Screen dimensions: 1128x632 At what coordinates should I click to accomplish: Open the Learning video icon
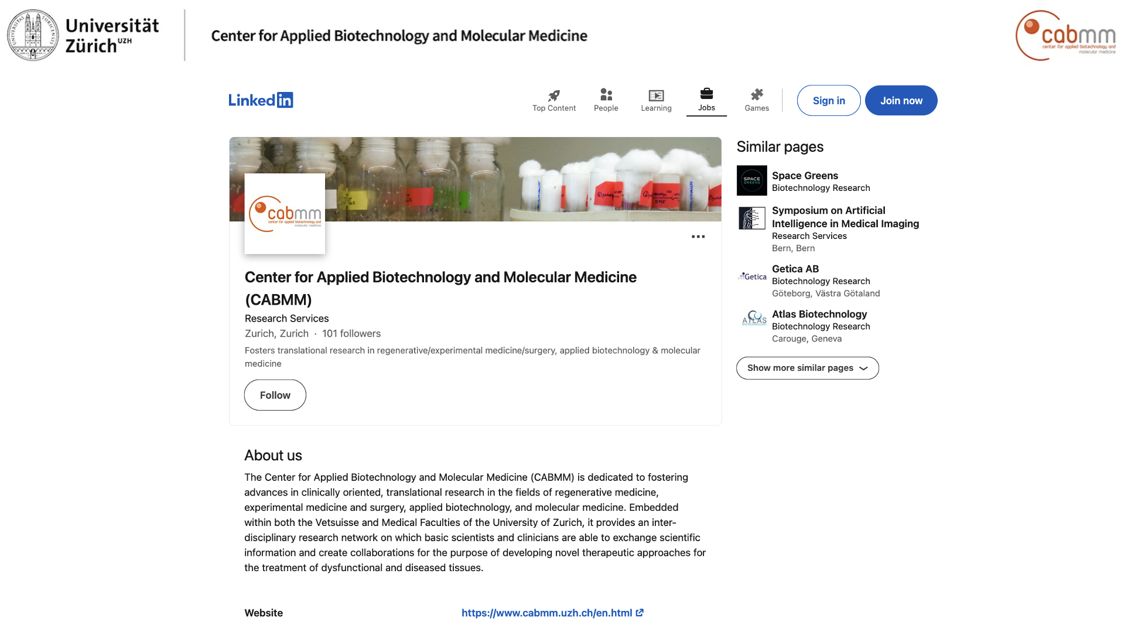click(656, 95)
